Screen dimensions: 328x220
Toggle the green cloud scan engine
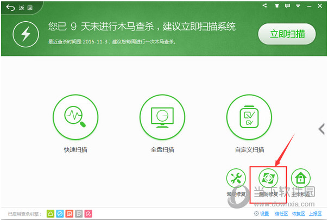pyautogui.click(x=51, y=213)
